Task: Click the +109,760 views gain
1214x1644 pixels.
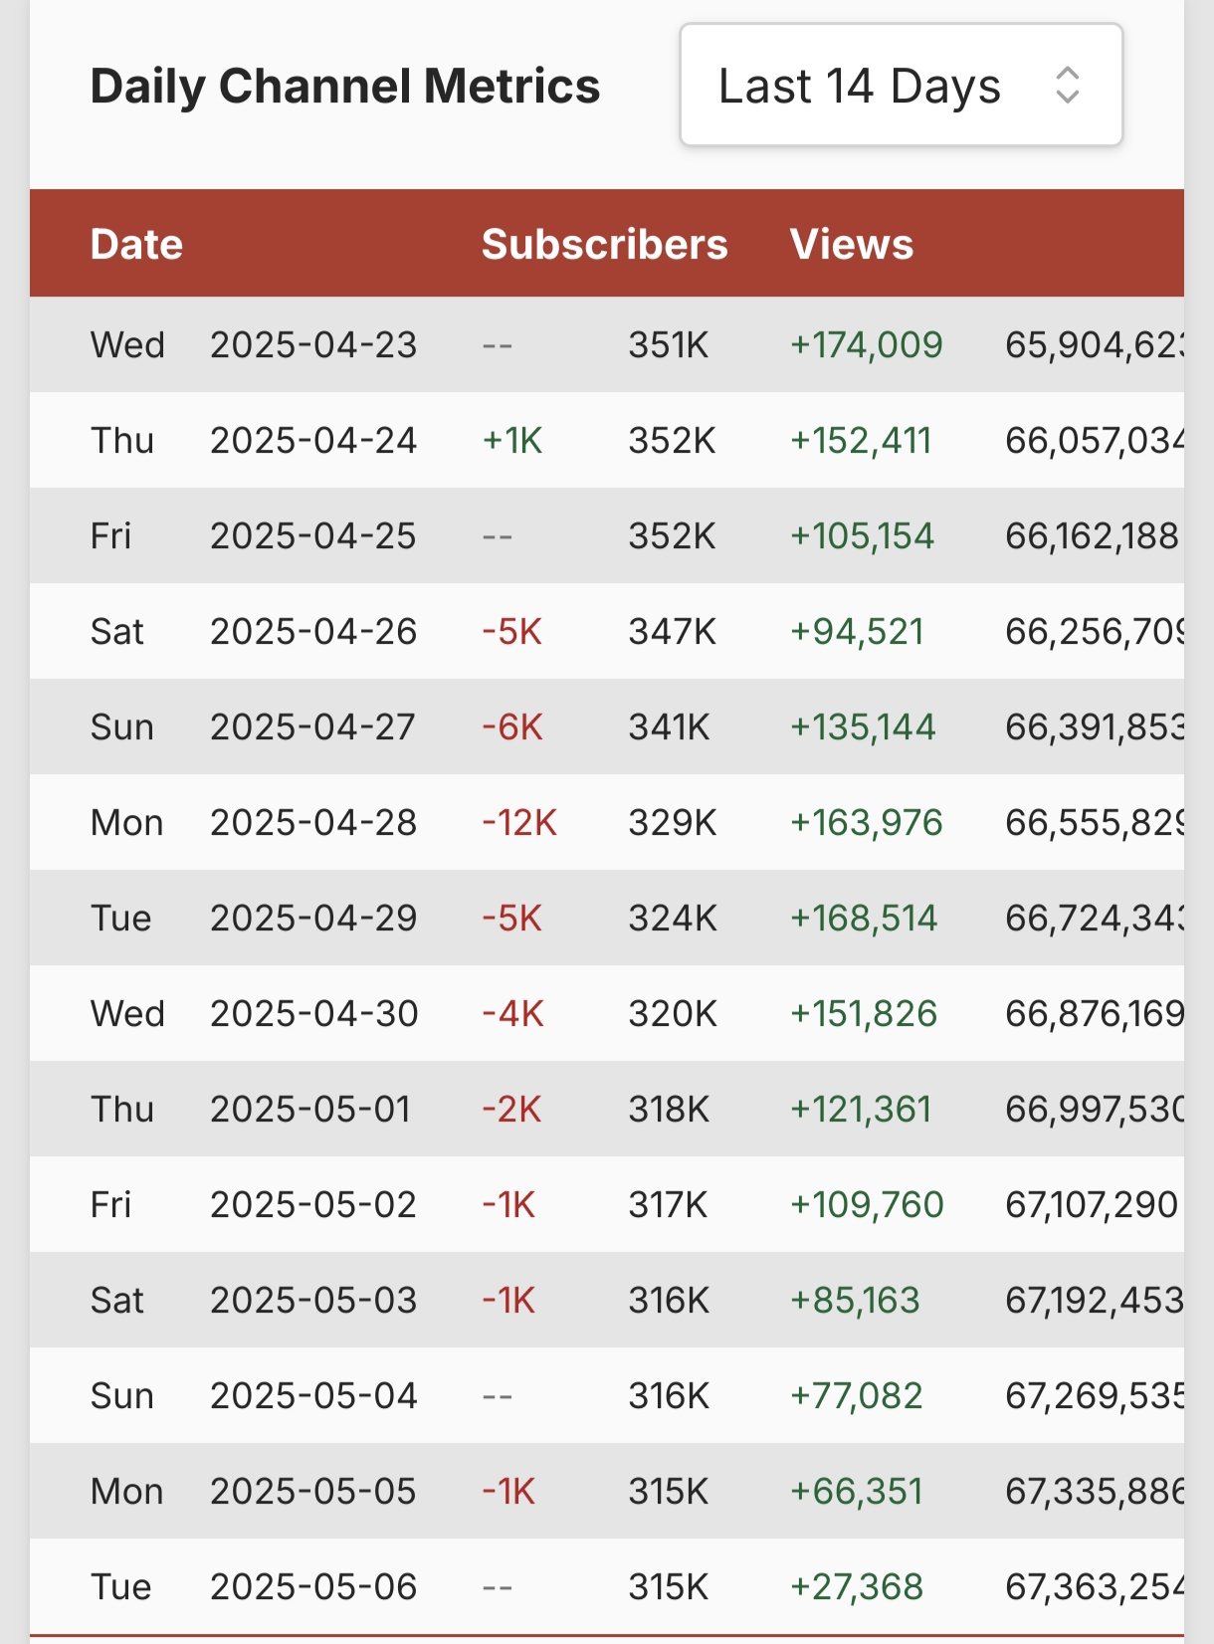Action: [x=867, y=1205]
